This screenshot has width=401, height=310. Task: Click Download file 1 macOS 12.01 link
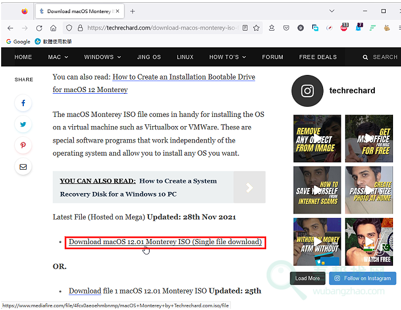[85, 291]
